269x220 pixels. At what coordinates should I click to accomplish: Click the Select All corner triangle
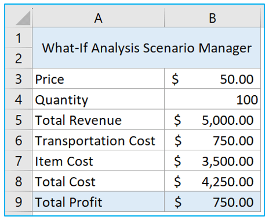[23, 19]
